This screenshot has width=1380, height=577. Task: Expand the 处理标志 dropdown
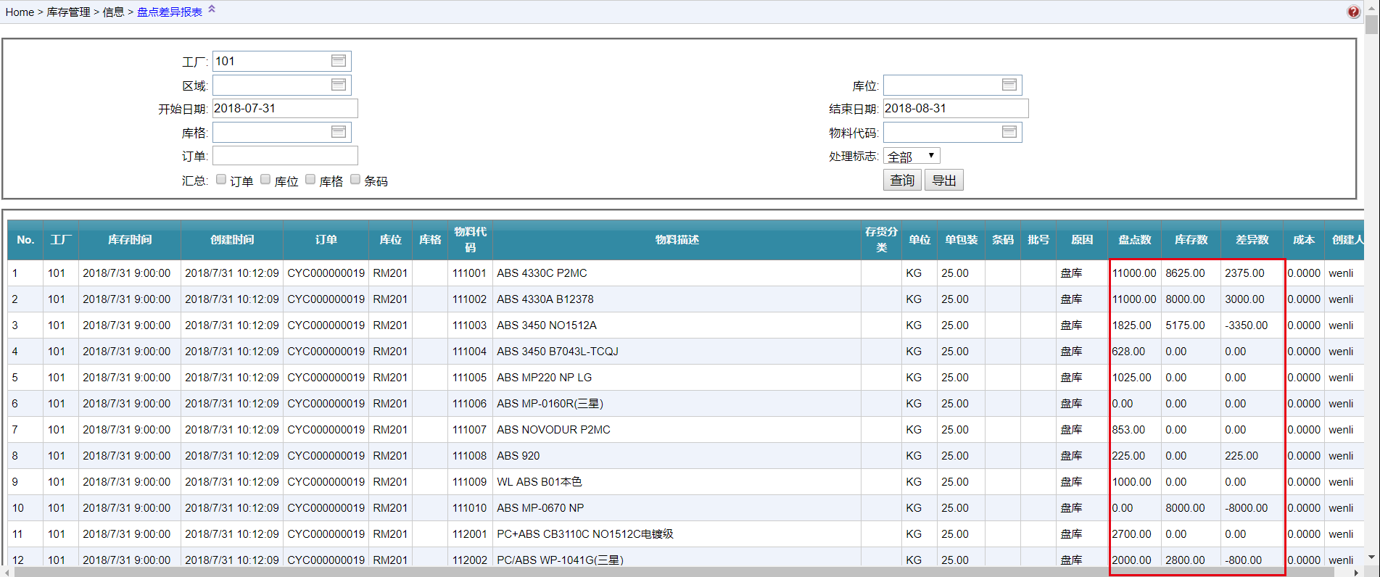pos(912,156)
